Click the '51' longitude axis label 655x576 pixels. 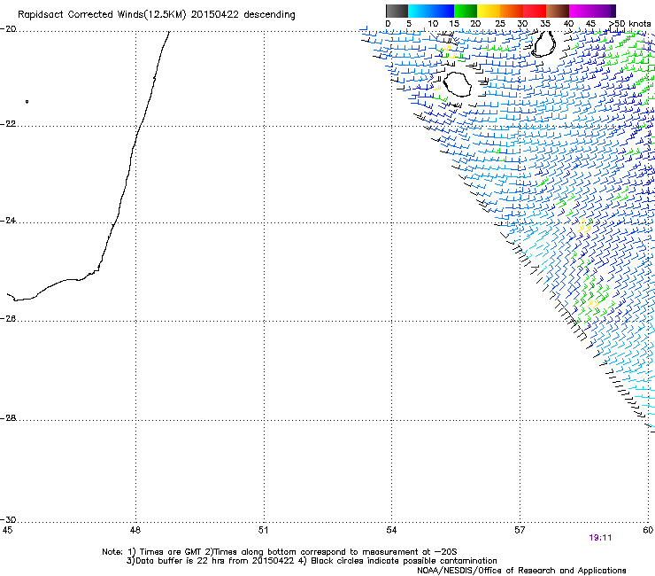point(263,531)
